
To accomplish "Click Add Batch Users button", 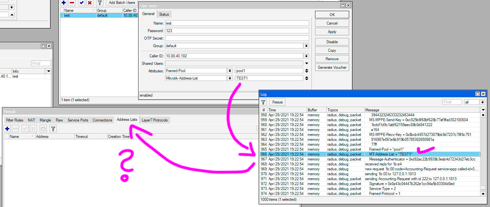I will (x=122, y=3).
